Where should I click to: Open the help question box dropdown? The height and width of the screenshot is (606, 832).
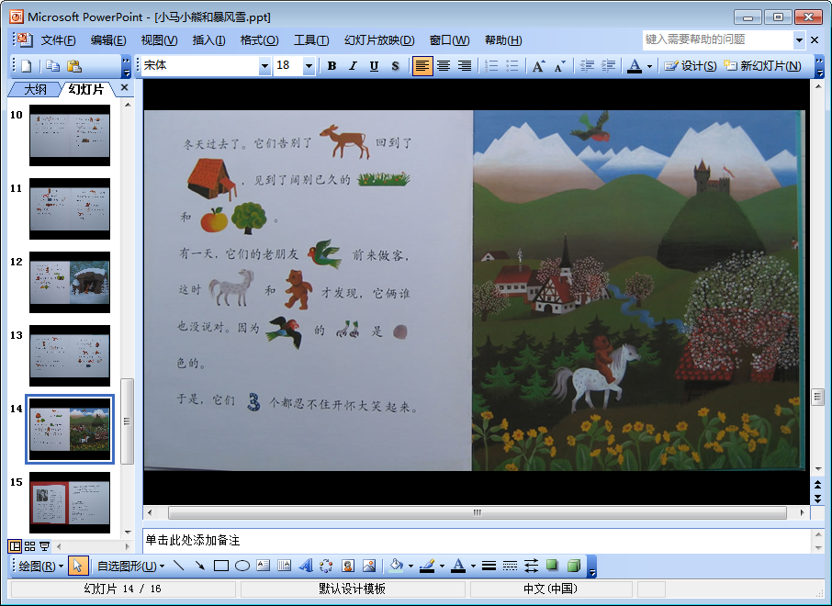click(799, 39)
